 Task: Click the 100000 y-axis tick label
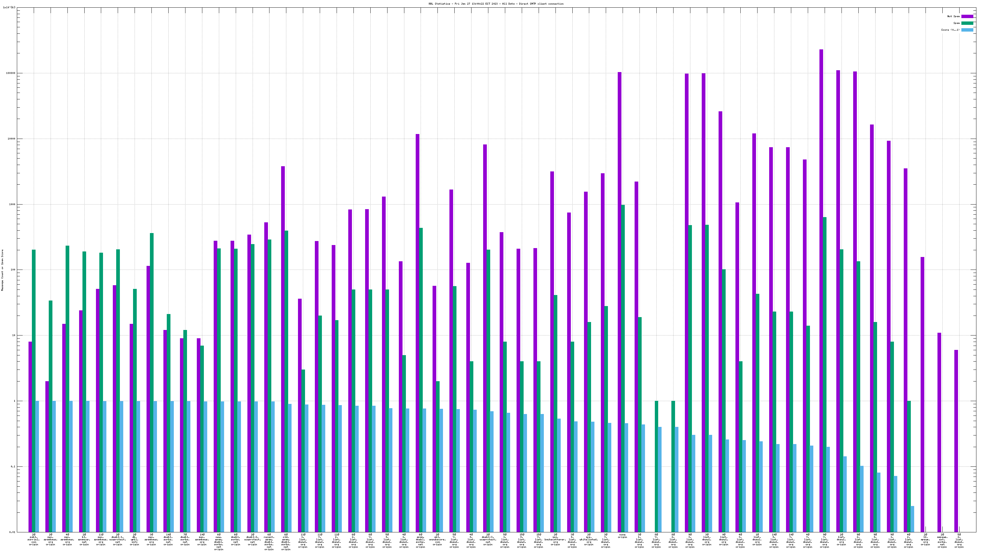[10, 73]
